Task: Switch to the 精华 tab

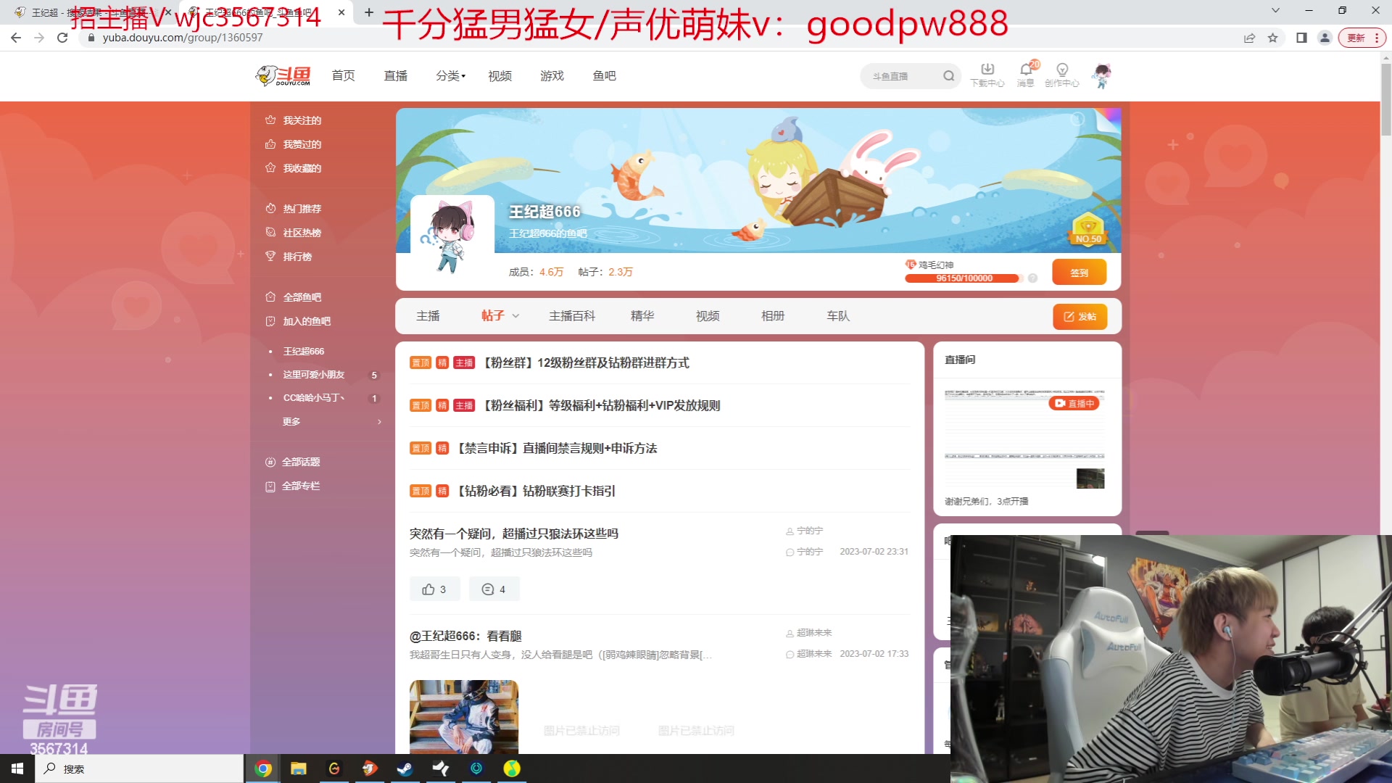Action: (642, 316)
